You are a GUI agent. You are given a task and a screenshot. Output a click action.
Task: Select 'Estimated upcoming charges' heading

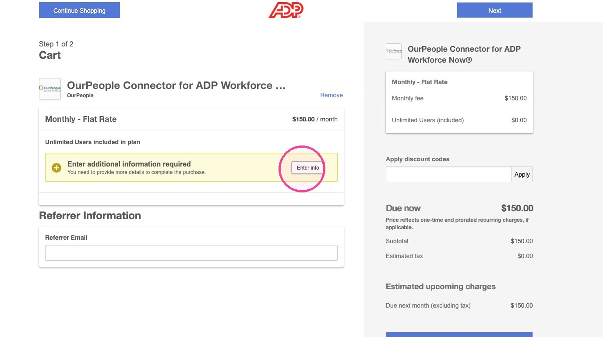pos(441,287)
